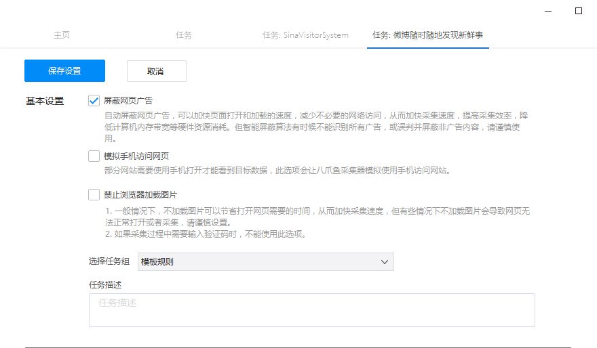
Task: Click the 保存设置 button
Action: click(64, 71)
